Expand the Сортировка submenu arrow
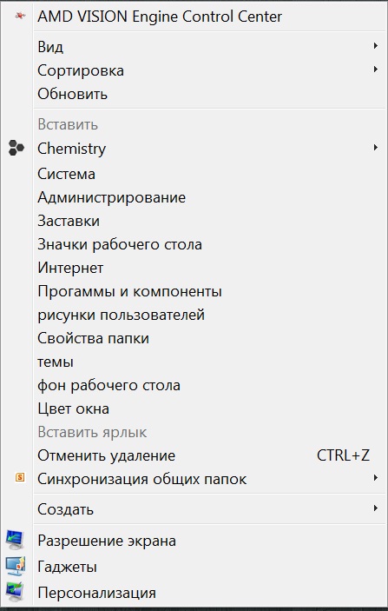Viewport: 388px width, 611px height. coord(376,70)
